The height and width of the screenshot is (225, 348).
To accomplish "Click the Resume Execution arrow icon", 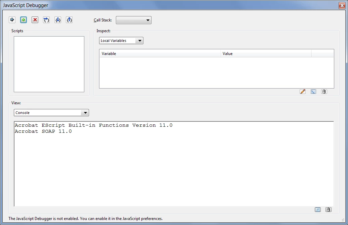I will (x=12, y=20).
